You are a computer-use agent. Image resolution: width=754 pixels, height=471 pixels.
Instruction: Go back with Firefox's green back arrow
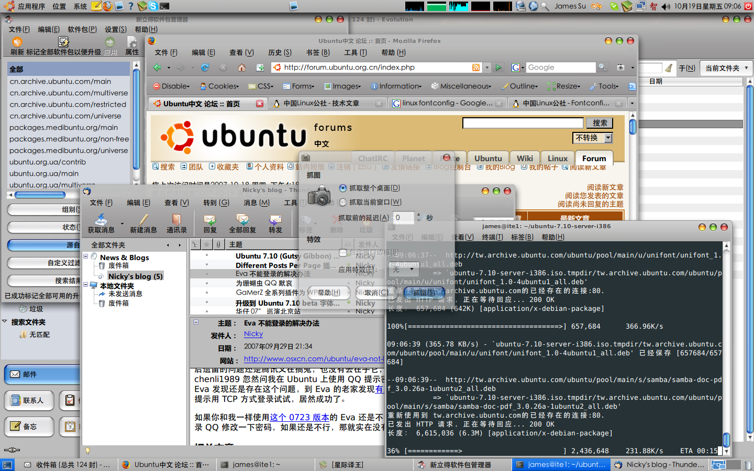point(157,68)
